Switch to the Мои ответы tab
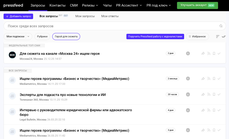Screen dimensions: 229x139 [110, 16]
